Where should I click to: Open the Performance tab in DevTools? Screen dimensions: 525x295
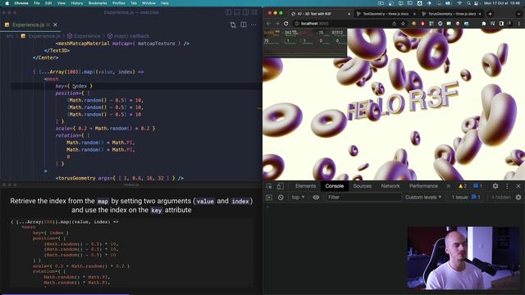[423, 186]
